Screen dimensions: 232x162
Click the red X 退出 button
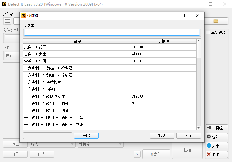click(x=217, y=154)
